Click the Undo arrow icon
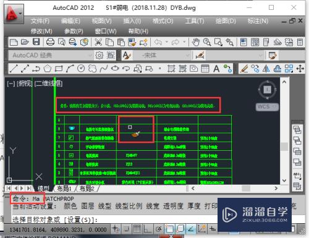Image resolution: width=309 pixels, height=238 pixels. click(158, 42)
